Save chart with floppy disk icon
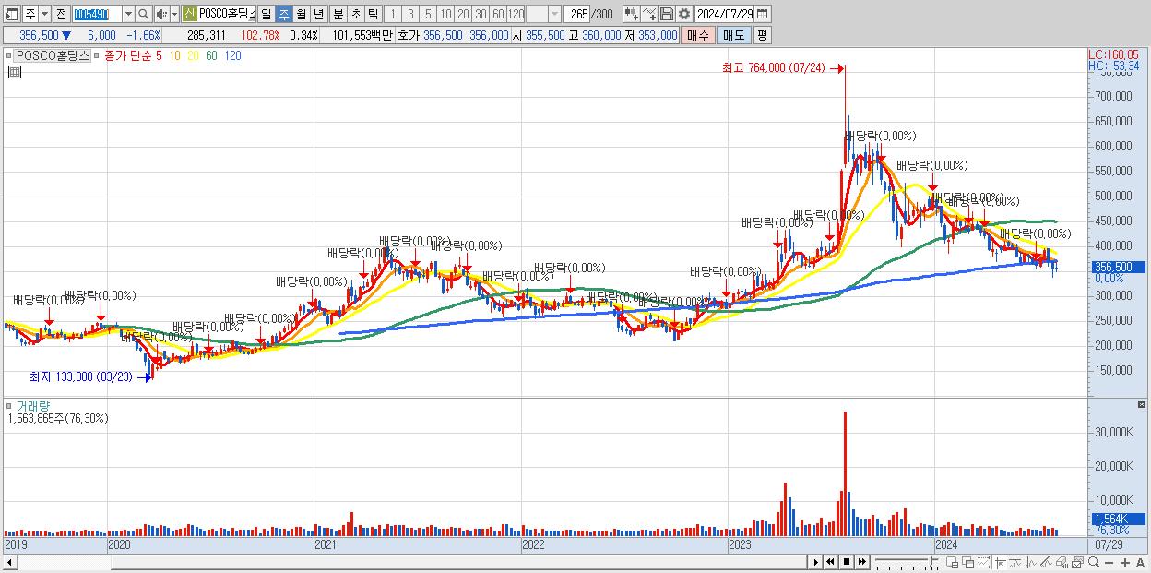The width and height of the screenshot is (1151, 573). [x=667, y=14]
